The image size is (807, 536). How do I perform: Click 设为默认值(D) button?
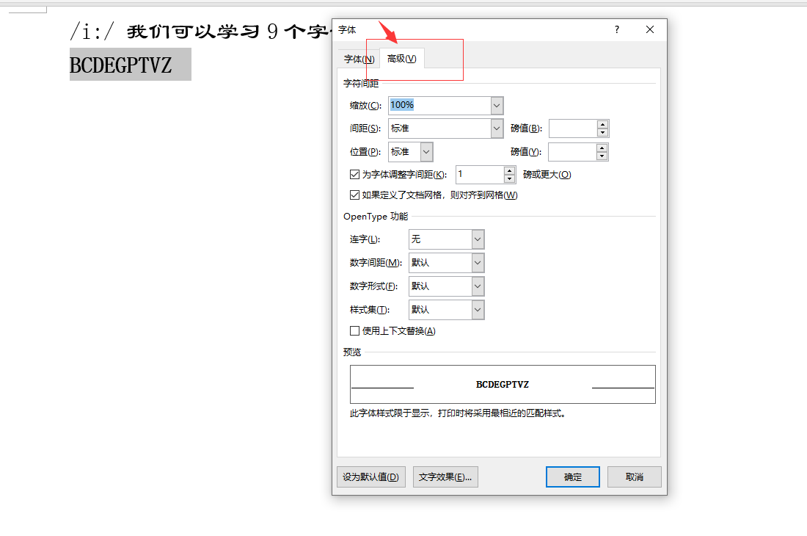pos(371,477)
